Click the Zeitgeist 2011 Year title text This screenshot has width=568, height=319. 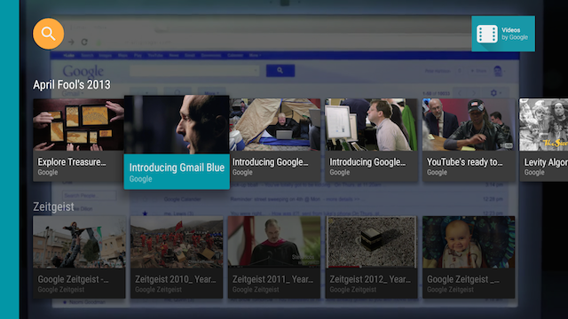tap(272, 279)
